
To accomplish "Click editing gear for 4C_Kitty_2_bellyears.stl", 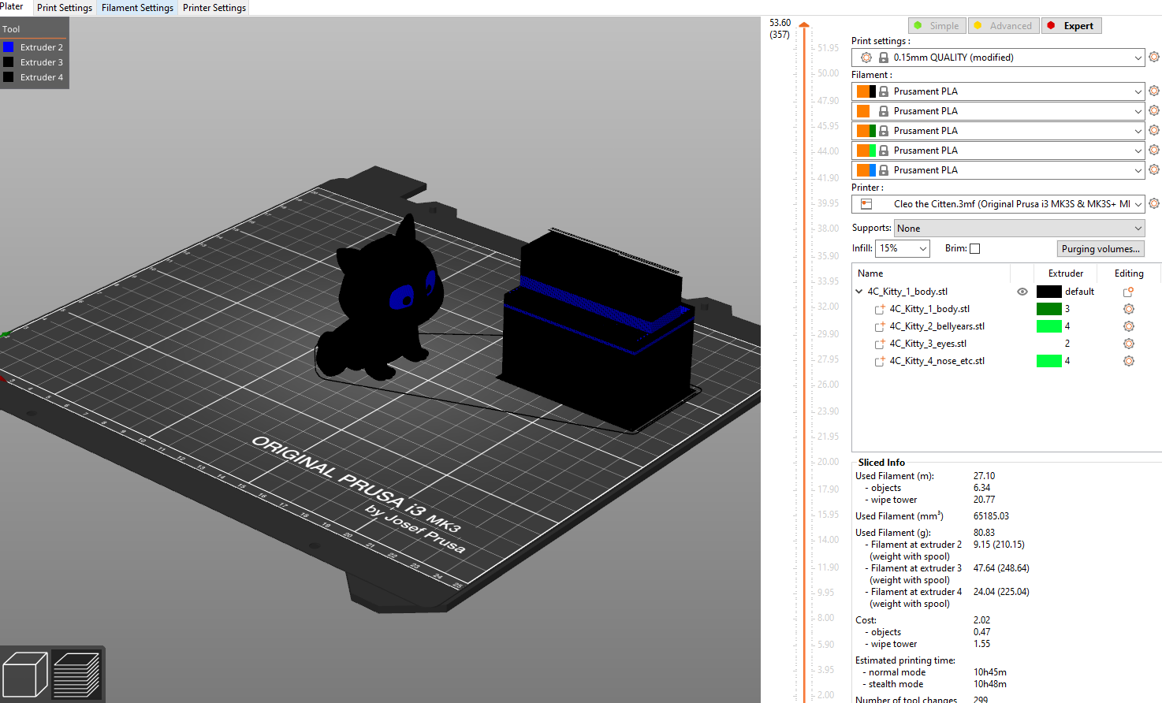I will point(1129,326).
